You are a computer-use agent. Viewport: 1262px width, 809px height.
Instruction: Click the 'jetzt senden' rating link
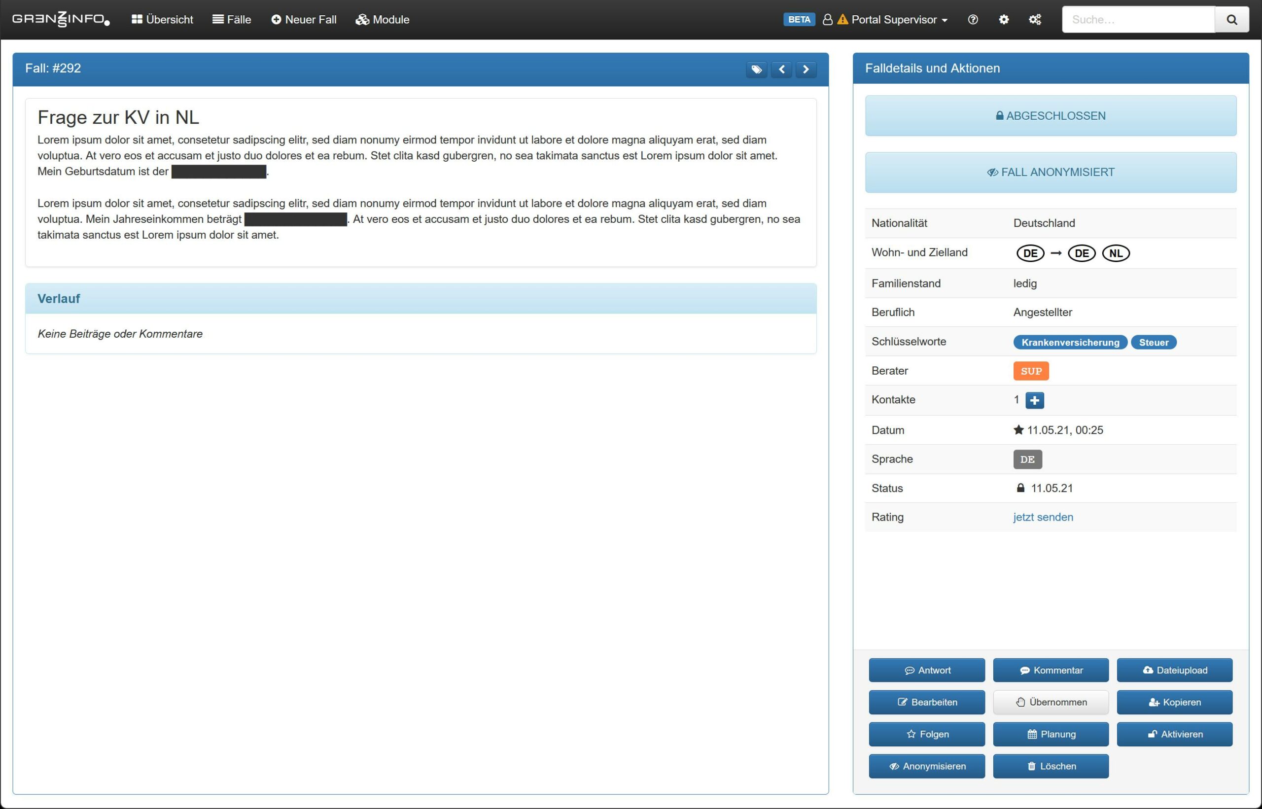tap(1043, 517)
